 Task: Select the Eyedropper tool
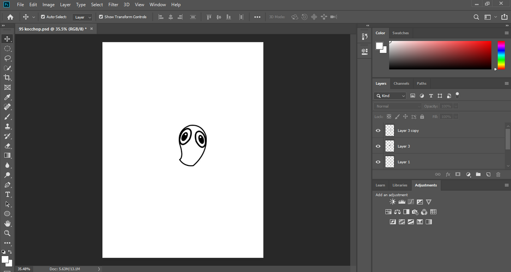point(7,97)
